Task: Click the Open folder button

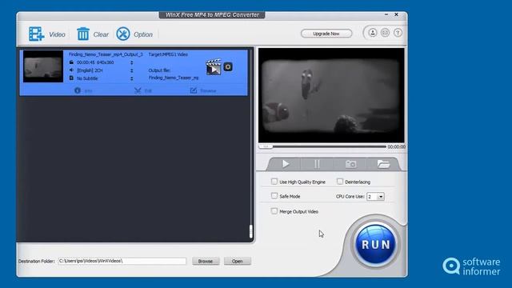Action: pos(238,261)
